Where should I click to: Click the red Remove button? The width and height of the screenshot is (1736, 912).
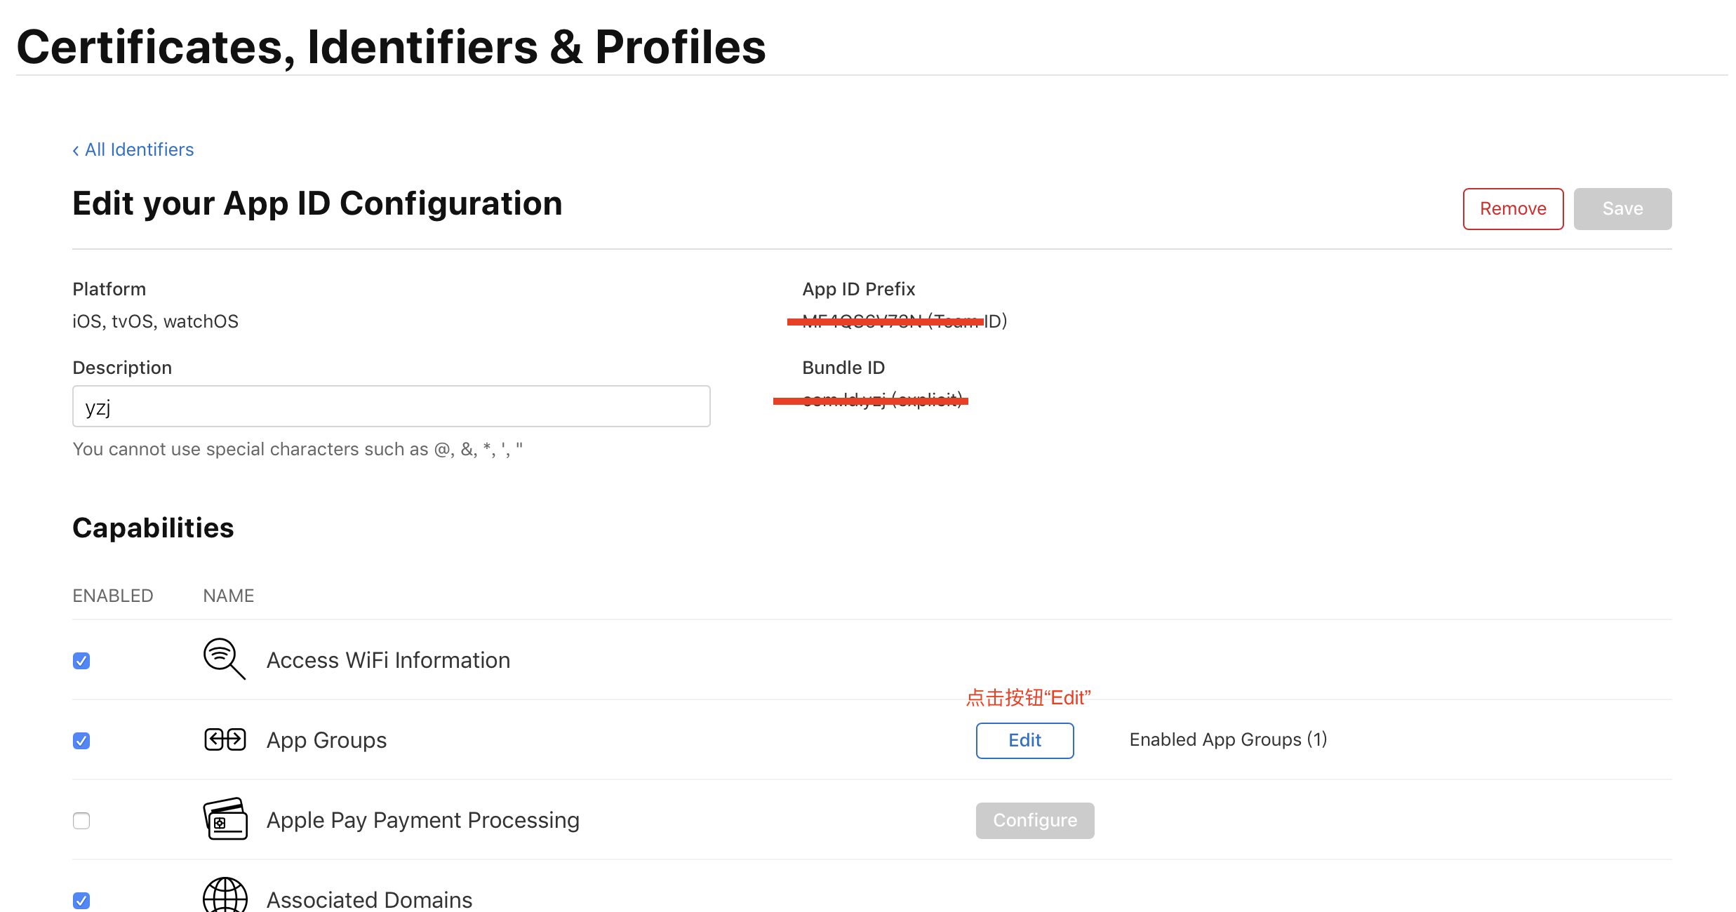(1513, 209)
